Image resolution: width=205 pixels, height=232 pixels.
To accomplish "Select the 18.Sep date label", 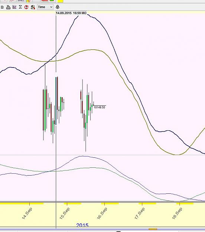I will pyautogui.click(x=177, y=213).
